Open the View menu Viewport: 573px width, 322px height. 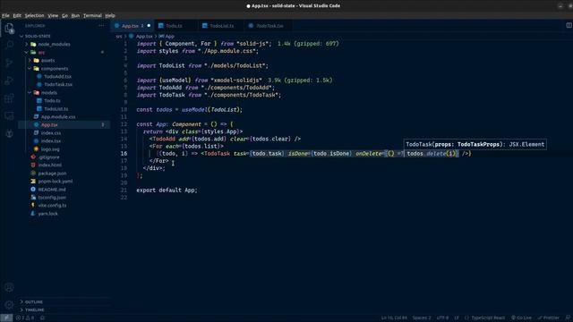pos(53,16)
